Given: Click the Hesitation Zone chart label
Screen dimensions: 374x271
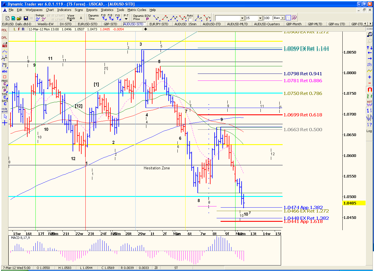Looking at the screenshot, I should 157,168.
